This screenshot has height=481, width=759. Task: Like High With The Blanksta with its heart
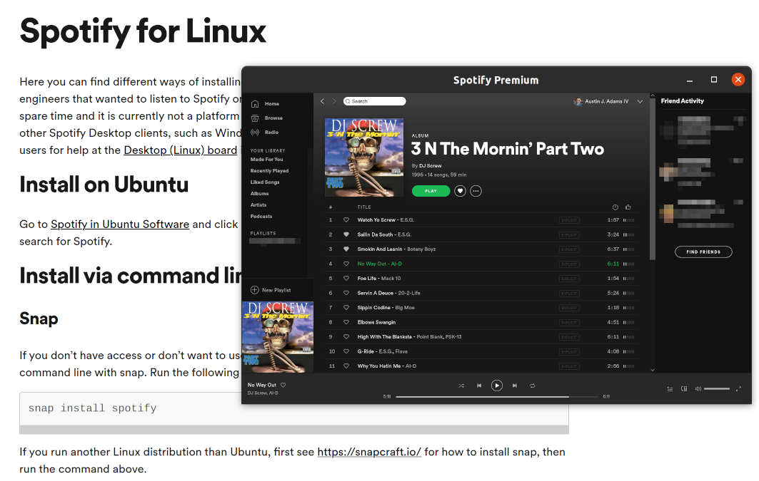pyautogui.click(x=346, y=336)
